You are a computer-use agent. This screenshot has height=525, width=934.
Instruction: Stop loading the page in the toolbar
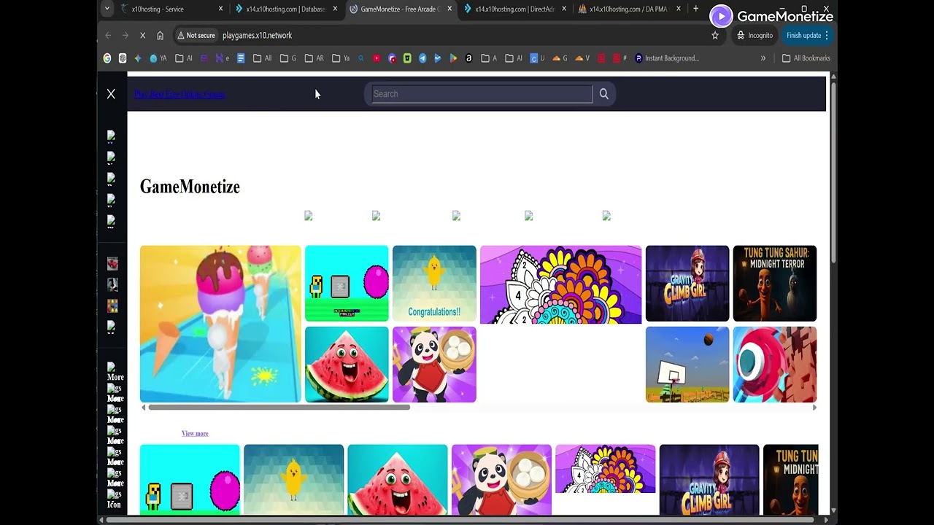pyautogui.click(x=142, y=35)
